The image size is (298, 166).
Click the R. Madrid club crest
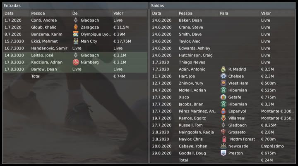(223, 69)
